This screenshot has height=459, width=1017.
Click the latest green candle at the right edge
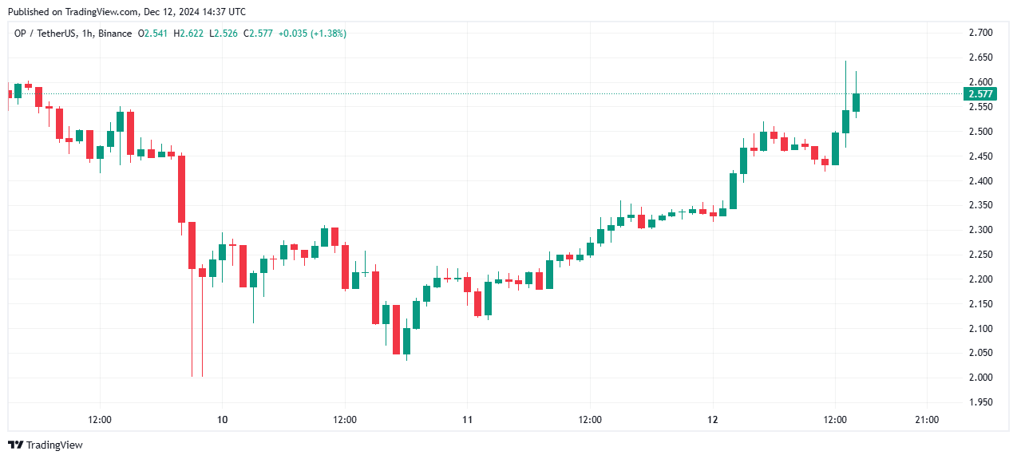[x=856, y=102]
